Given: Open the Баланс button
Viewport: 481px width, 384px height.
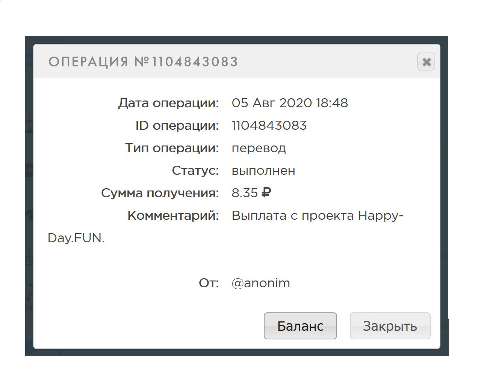Looking at the screenshot, I should pyautogui.click(x=300, y=326).
